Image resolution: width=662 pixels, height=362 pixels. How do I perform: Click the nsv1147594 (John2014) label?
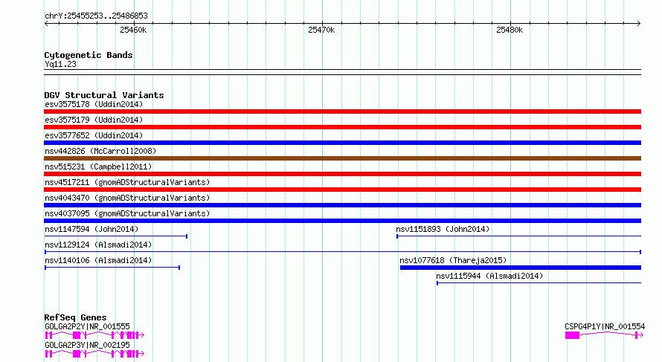click(x=91, y=229)
